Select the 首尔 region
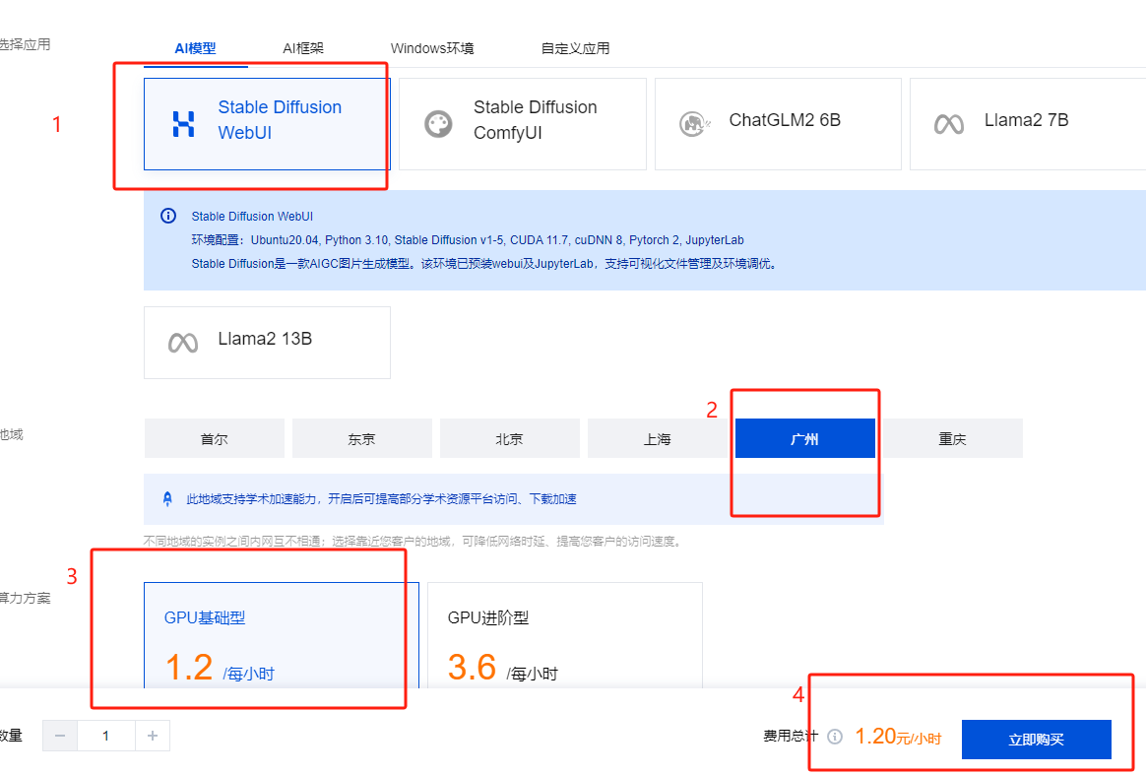The width and height of the screenshot is (1146, 775). tap(215, 438)
